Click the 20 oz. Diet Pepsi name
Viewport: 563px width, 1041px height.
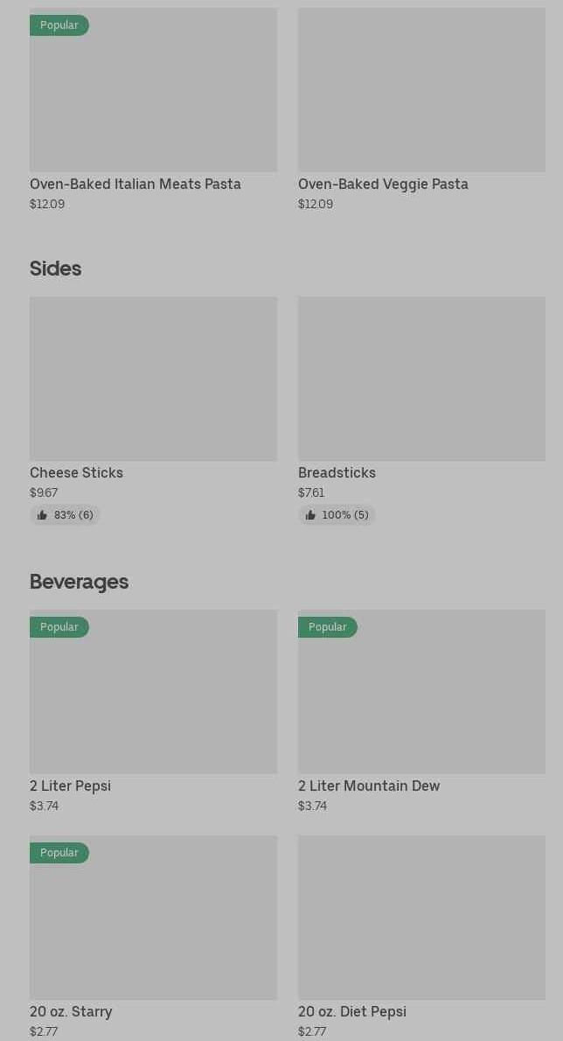tap(352, 1011)
